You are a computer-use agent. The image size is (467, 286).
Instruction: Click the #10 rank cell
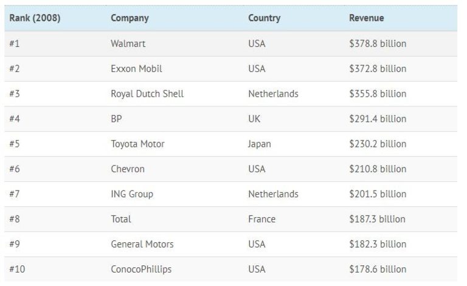point(17,269)
